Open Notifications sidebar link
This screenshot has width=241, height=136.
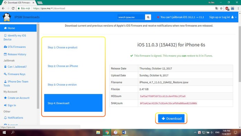tap(14, 118)
